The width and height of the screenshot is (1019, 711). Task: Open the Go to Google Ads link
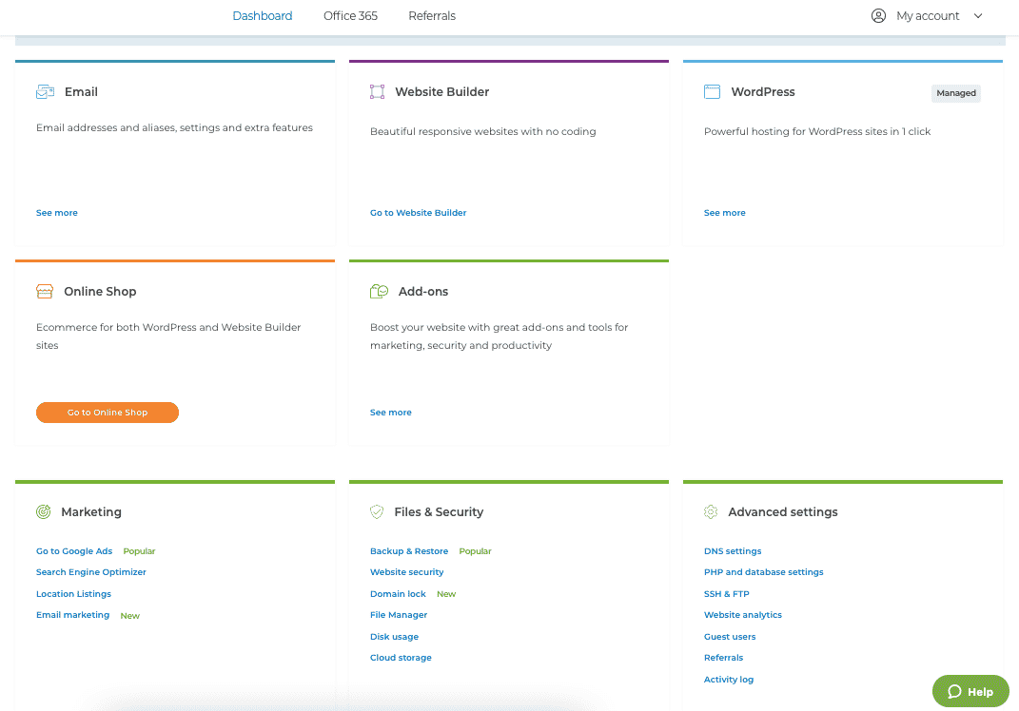[x=74, y=551]
